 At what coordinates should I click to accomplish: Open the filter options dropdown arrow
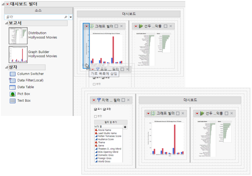click(71, 17)
